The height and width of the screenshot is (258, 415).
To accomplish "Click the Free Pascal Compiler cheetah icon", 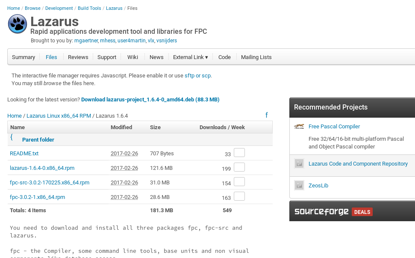I will 299,126.
